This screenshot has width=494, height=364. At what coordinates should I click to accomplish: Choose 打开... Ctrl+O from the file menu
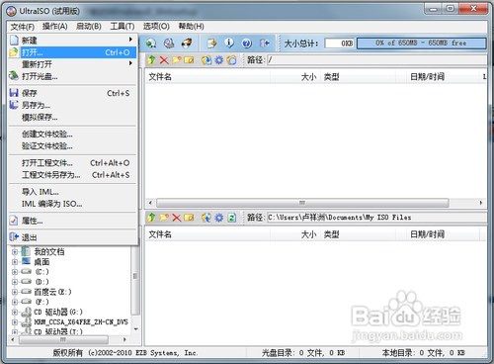click(72, 52)
